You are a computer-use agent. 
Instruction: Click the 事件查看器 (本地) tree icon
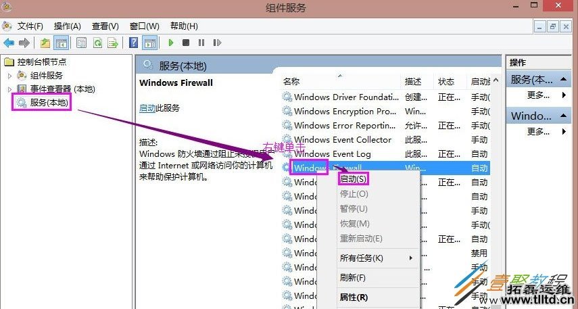tap(22, 89)
